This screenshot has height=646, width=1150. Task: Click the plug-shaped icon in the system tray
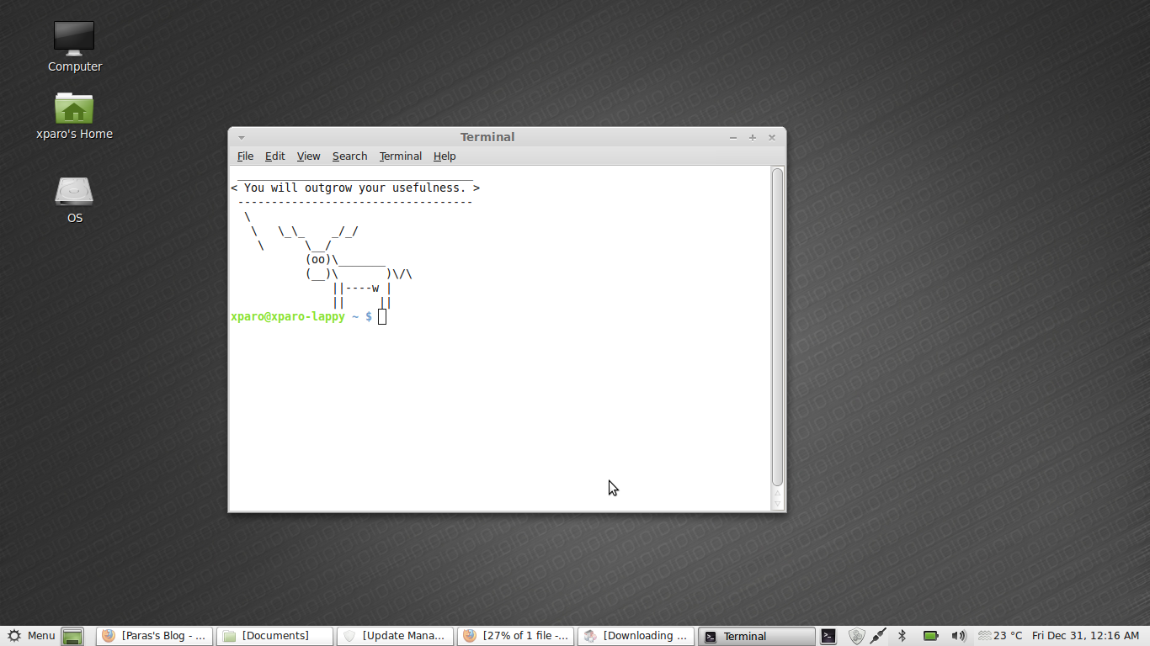click(877, 636)
